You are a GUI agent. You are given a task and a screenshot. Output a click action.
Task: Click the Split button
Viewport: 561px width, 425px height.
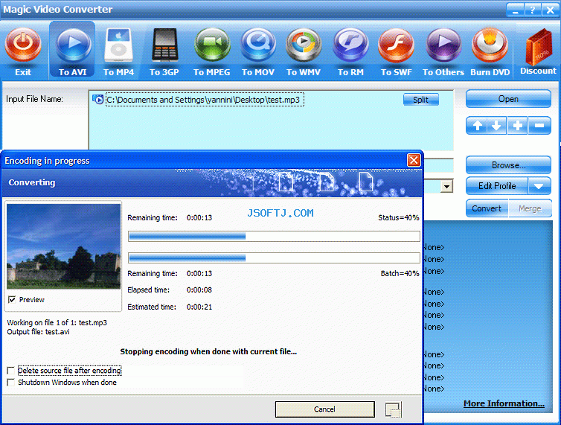click(421, 100)
